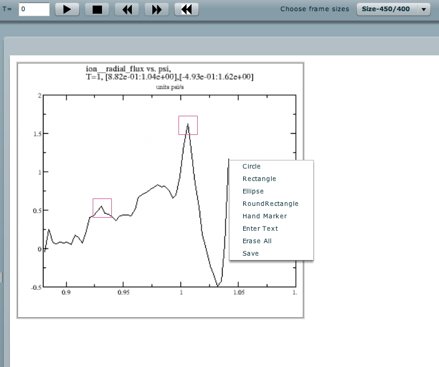Stop the animation with the square button
Image resolution: width=439 pixels, height=367 pixels.
[x=97, y=9]
